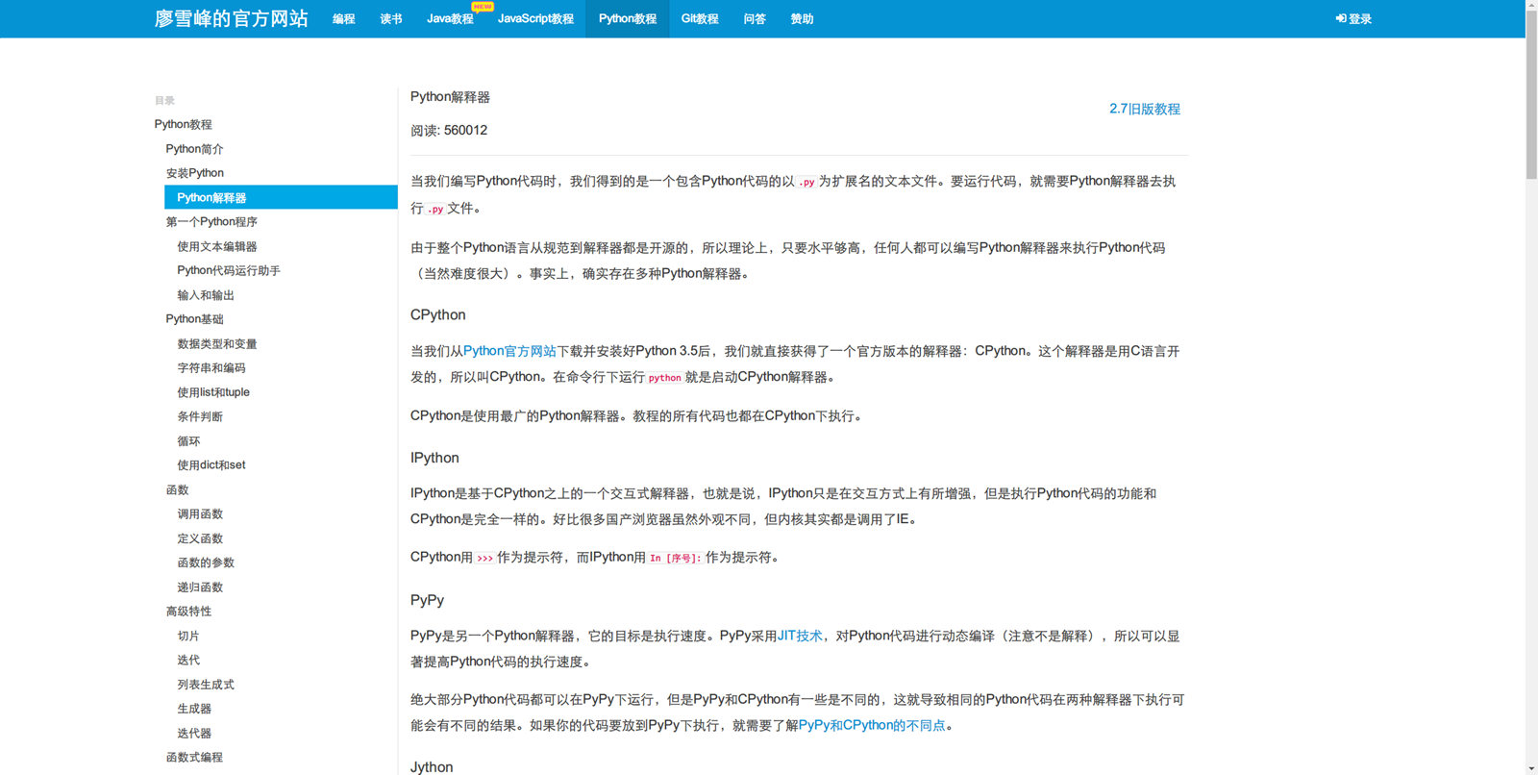
Task: Open 输入和输出 in the sidebar
Action: (206, 295)
